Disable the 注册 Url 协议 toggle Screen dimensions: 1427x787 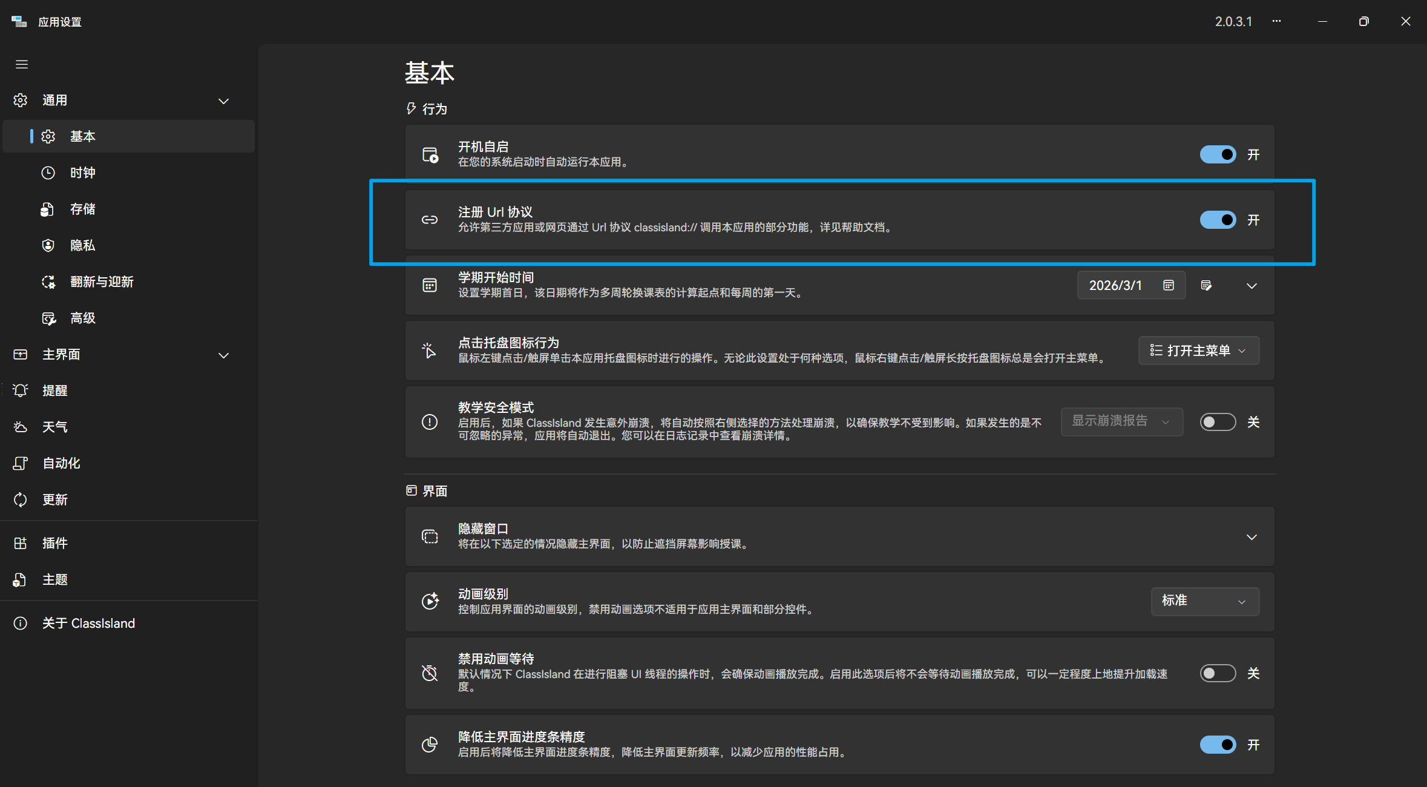pyautogui.click(x=1218, y=220)
